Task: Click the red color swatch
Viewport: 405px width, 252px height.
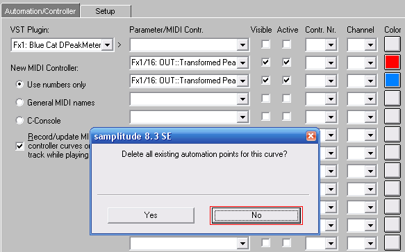Action: pos(392,62)
